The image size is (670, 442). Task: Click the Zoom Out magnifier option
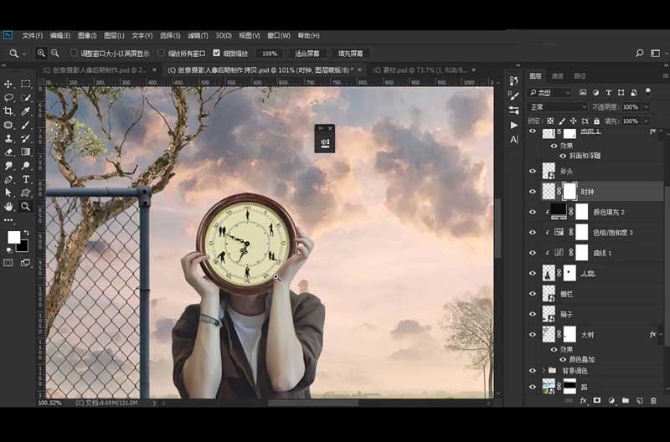(55, 54)
